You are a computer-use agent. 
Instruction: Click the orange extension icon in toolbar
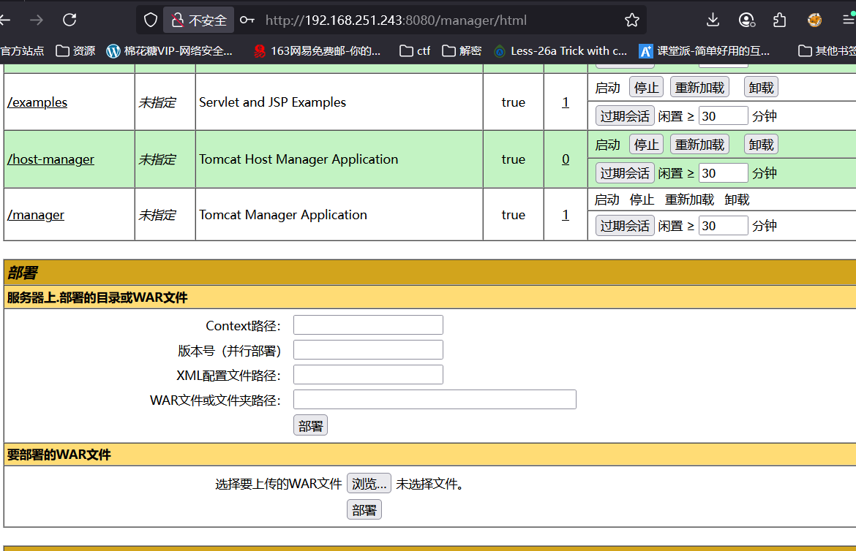click(814, 20)
